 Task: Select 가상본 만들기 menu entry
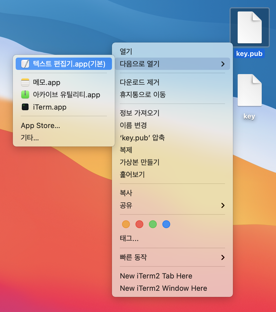[172, 162]
